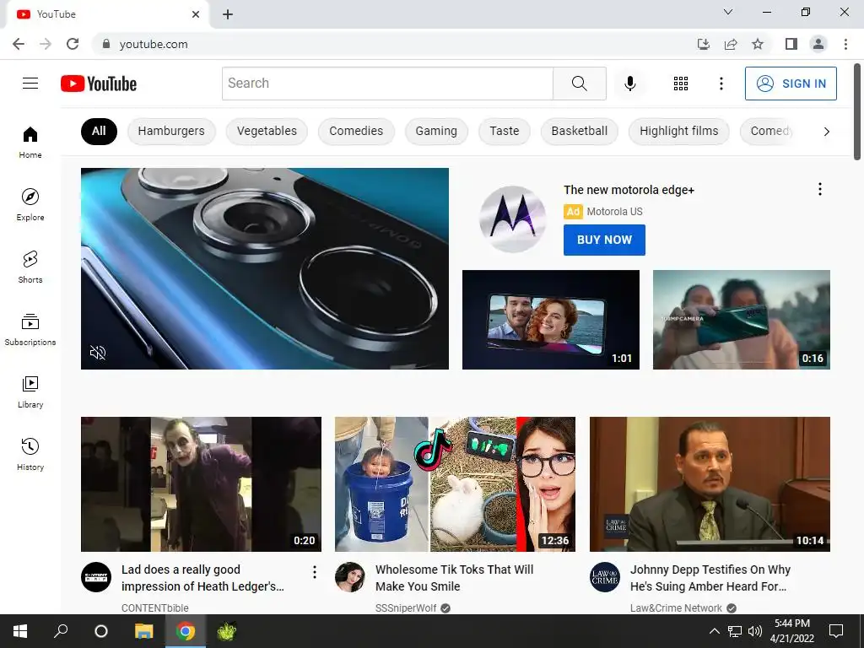Start voice search with microphone
The width and height of the screenshot is (864, 648).
[x=629, y=84]
